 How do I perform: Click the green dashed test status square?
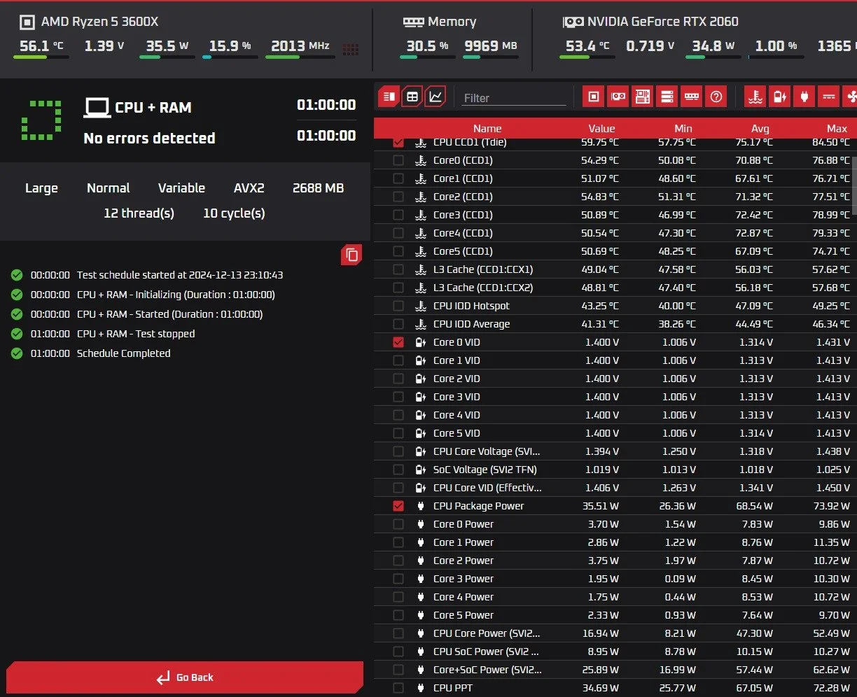pos(41,120)
